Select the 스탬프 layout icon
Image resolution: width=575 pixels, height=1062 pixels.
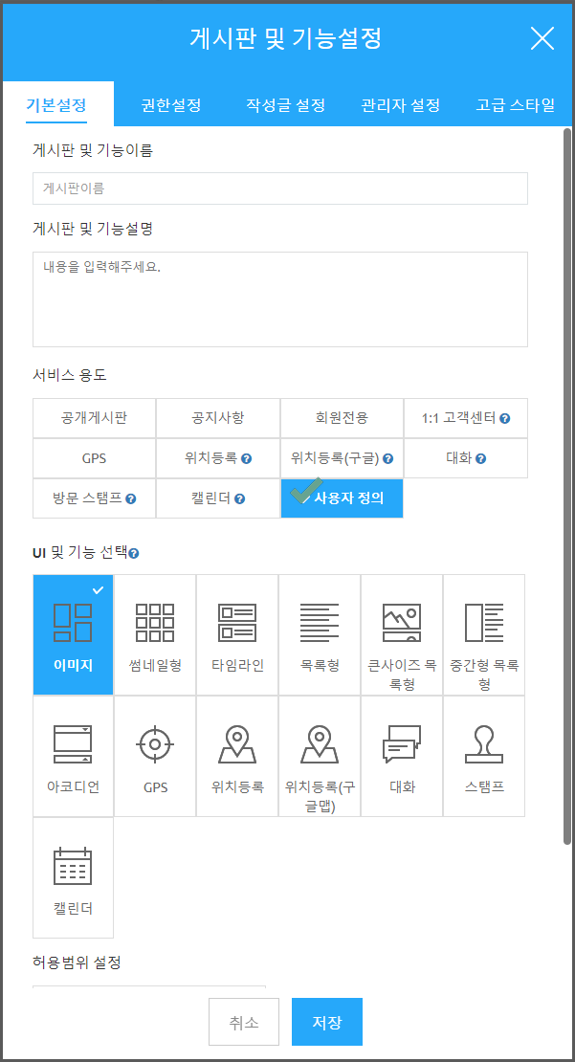click(x=484, y=744)
